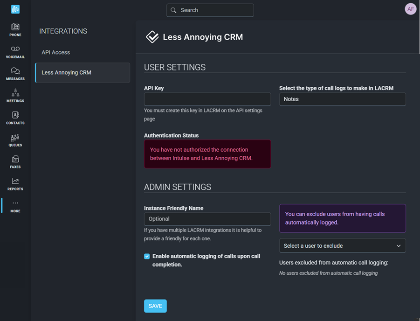This screenshot has height=321, width=420.
Task: Click the Intulse logo icon
Action: pos(15,9)
